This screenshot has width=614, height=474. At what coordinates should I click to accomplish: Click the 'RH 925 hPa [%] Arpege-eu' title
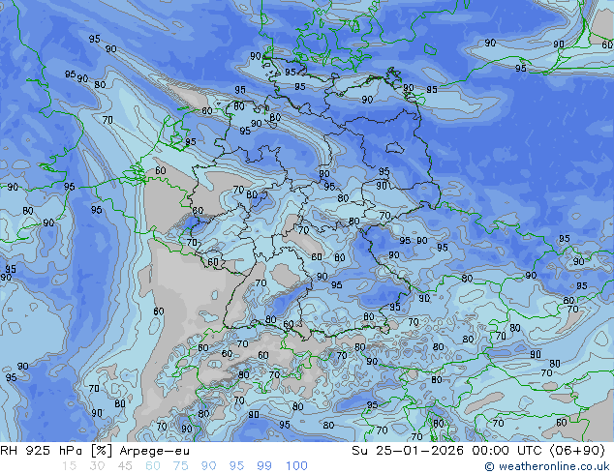95,451
